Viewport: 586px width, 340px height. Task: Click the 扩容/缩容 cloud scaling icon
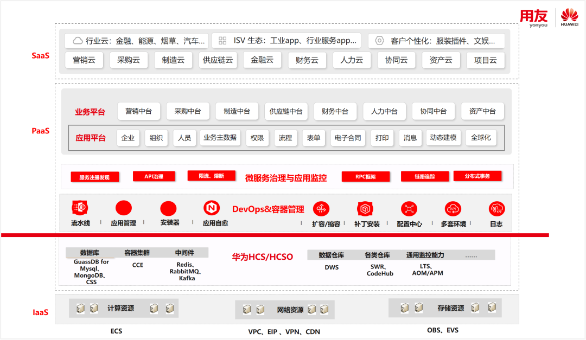point(321,209)
